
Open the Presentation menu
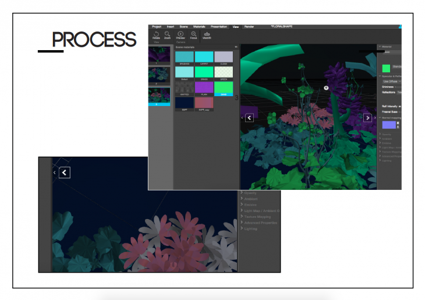[219, 27]
